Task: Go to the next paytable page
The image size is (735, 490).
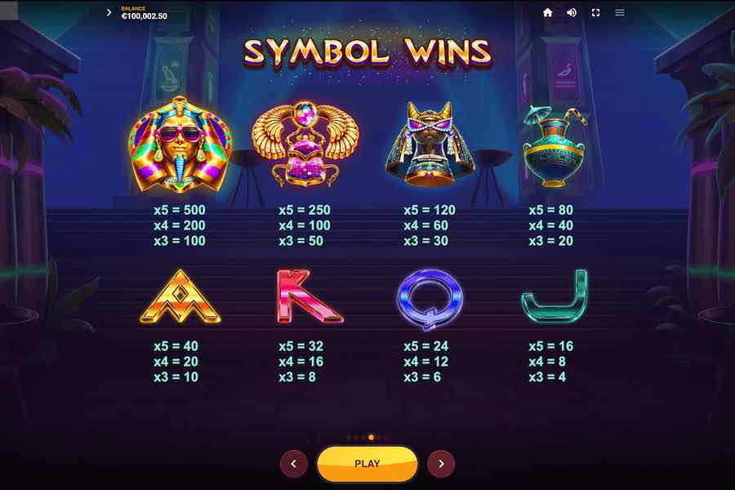Action: (x=441, y=464)
